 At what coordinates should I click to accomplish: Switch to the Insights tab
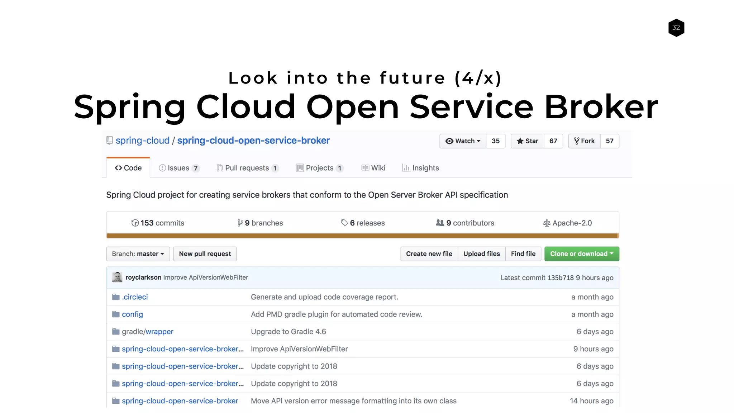pyautogui.click(x=420, y=168)
